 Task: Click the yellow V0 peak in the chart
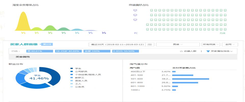point(23,22)
